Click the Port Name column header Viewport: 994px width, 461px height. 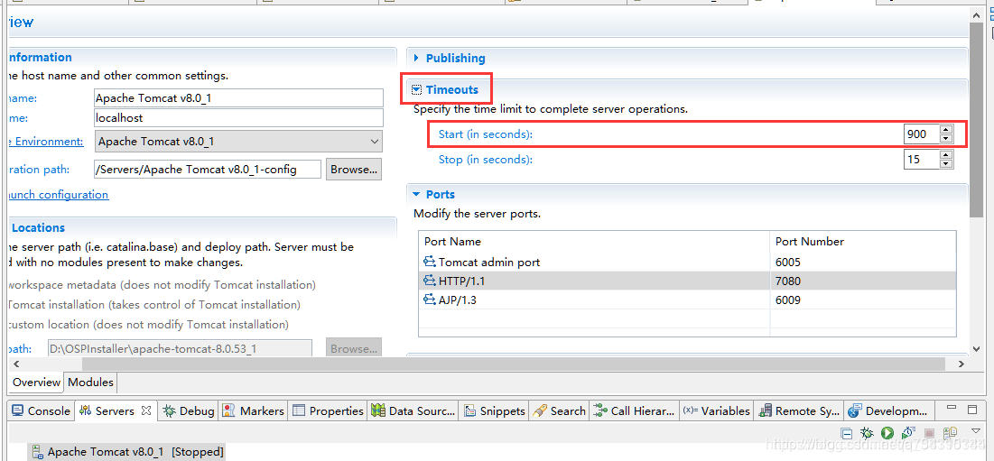click(594, 241)
